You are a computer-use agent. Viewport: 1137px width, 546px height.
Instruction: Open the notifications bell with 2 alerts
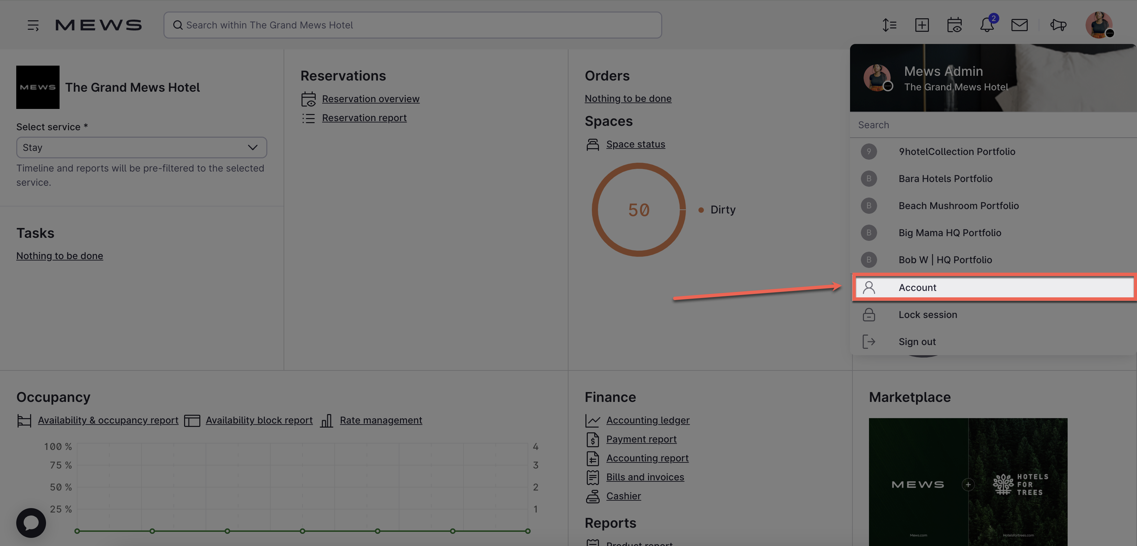[x=987, y=25]
